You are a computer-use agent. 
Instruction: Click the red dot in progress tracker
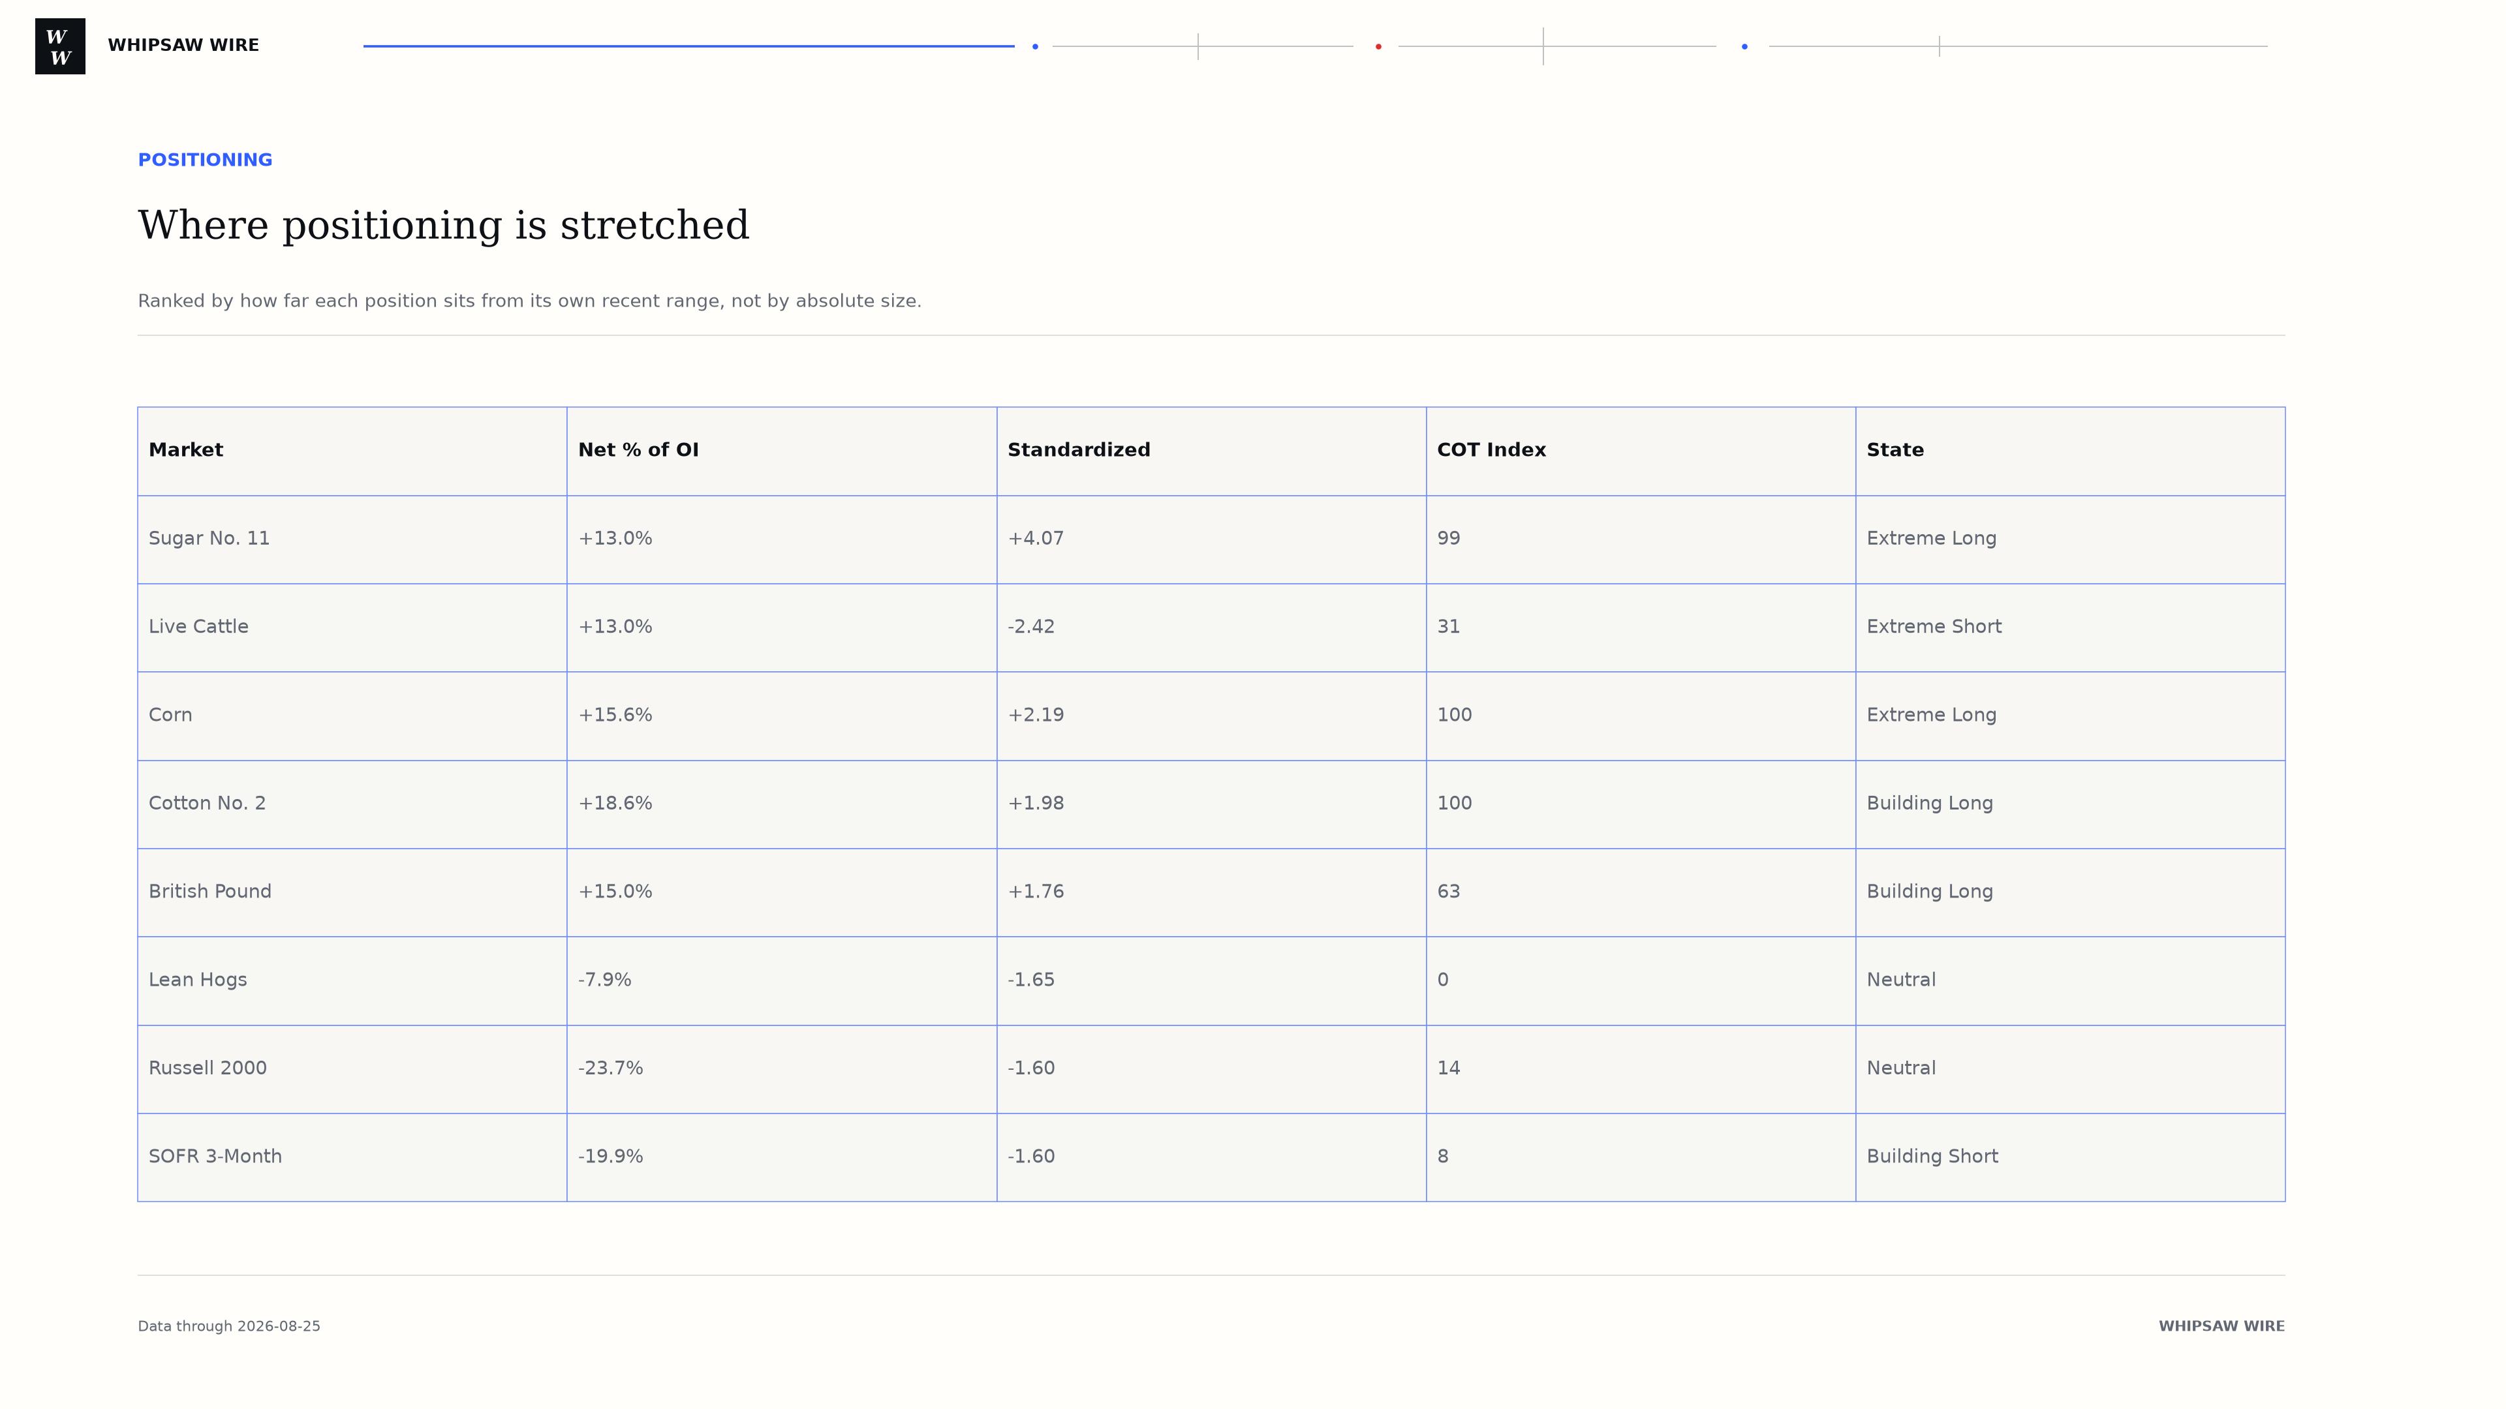pos(1378,47)
